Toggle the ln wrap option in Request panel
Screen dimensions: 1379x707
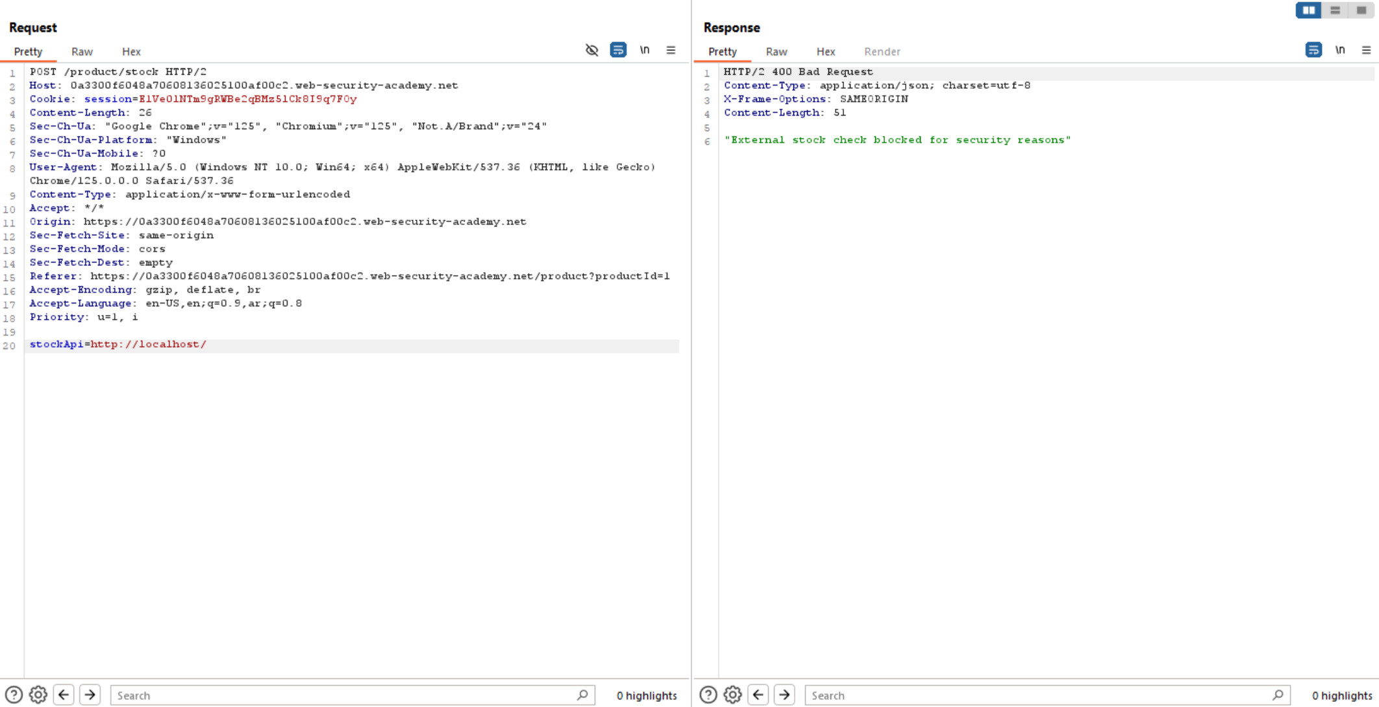[644, 51]
